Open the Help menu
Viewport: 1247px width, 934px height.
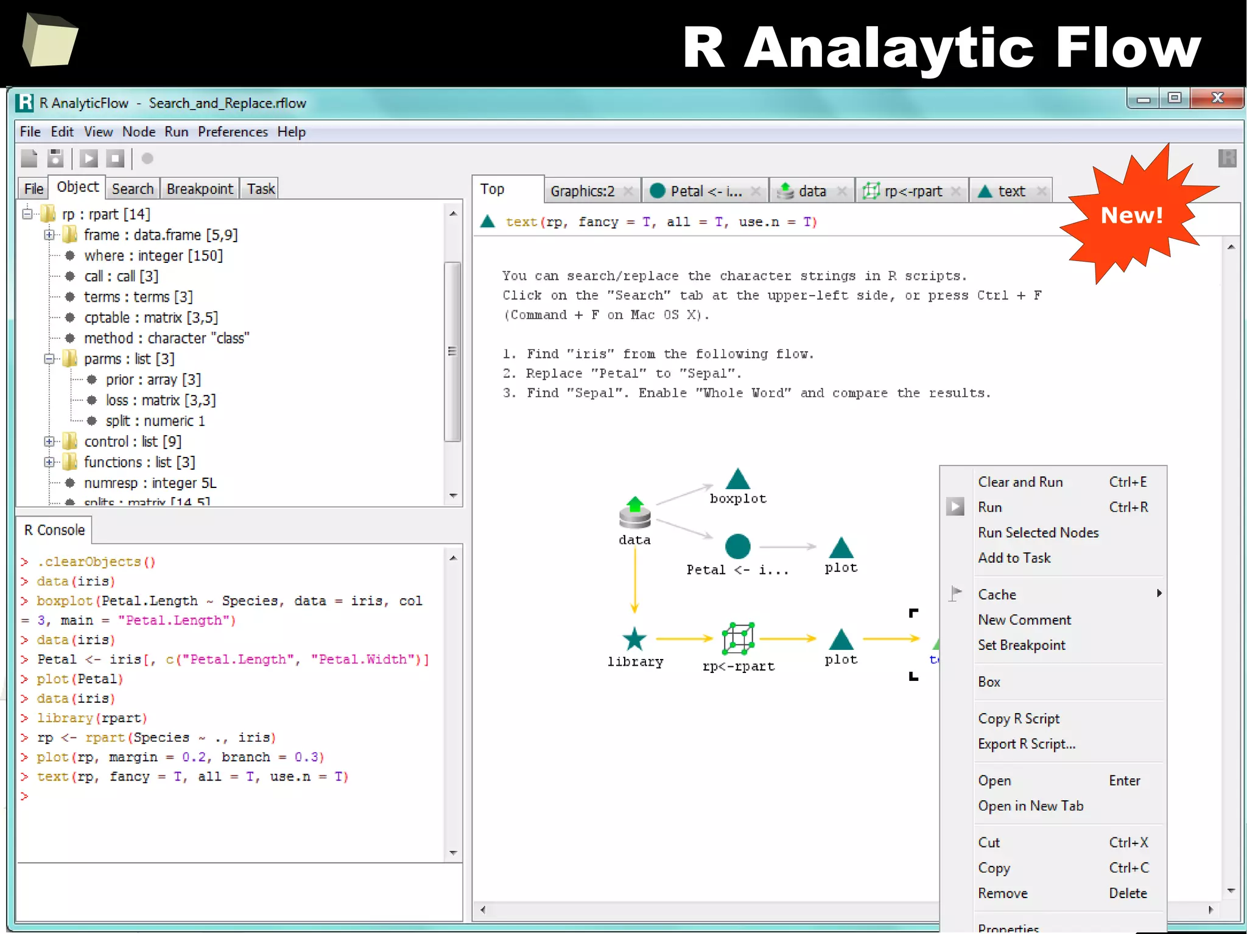292,132
